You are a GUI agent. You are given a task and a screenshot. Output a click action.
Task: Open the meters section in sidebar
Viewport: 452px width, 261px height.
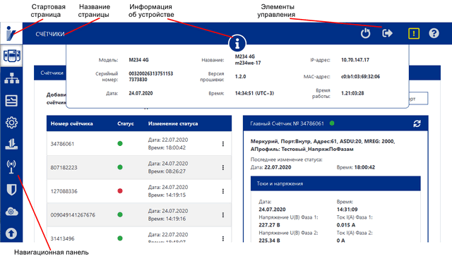pyautogui.click(x=11, y=56)
